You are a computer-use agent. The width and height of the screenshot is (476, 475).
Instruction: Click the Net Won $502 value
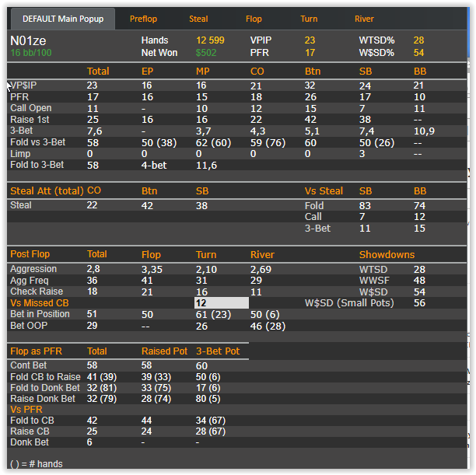click(x=206, y=53)
